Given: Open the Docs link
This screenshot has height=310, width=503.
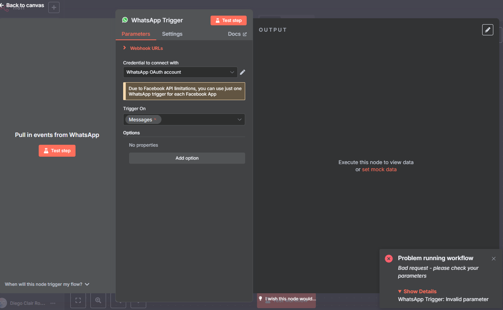Looking at the screenshot, I should coord(237,34).
